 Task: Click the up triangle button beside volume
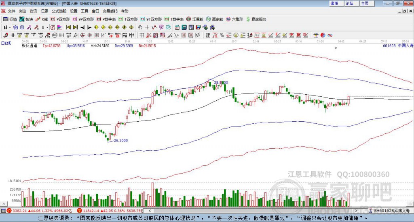4,204
